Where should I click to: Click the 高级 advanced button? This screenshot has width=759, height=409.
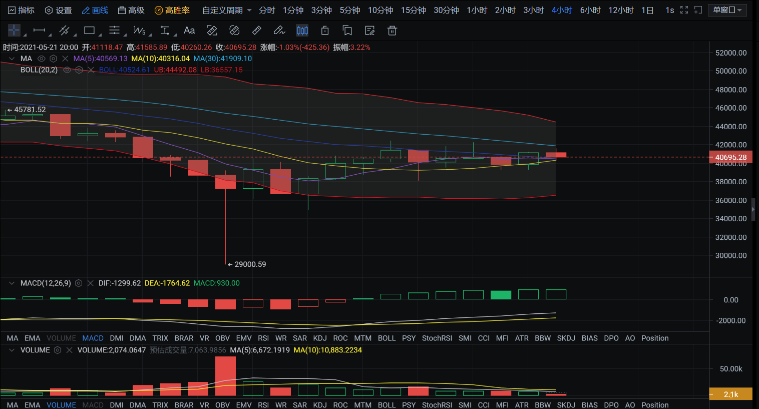[x=131, y=10]
